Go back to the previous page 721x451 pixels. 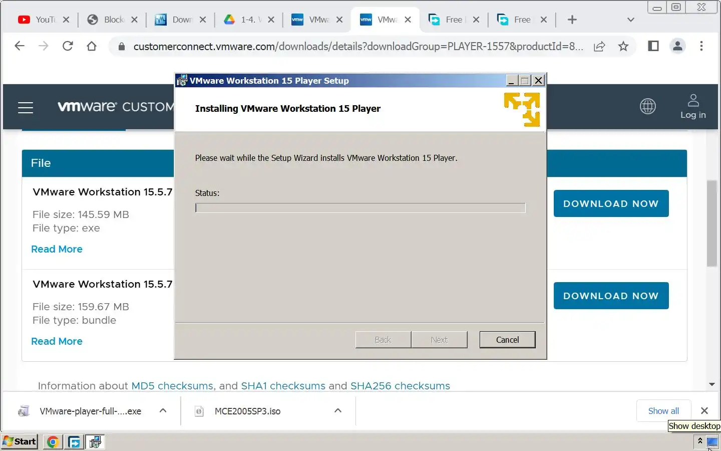click(x=20, y=46)
